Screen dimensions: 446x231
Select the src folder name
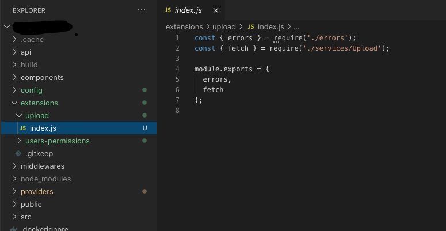[x=26, y=217]
